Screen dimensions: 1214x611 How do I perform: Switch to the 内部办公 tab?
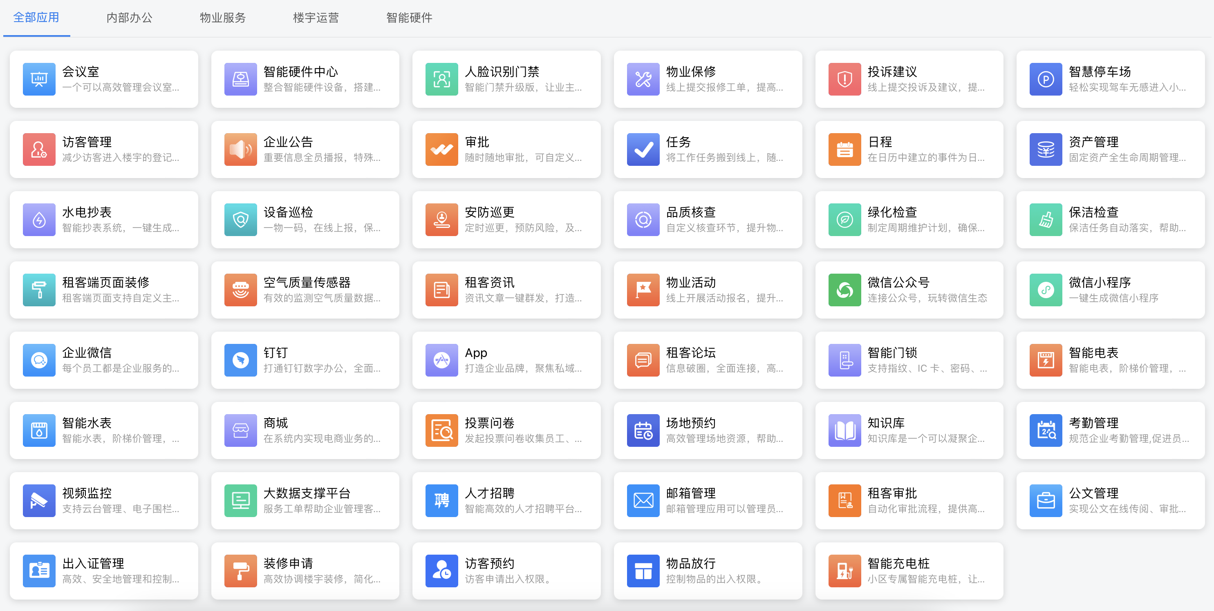click(129, 18)
